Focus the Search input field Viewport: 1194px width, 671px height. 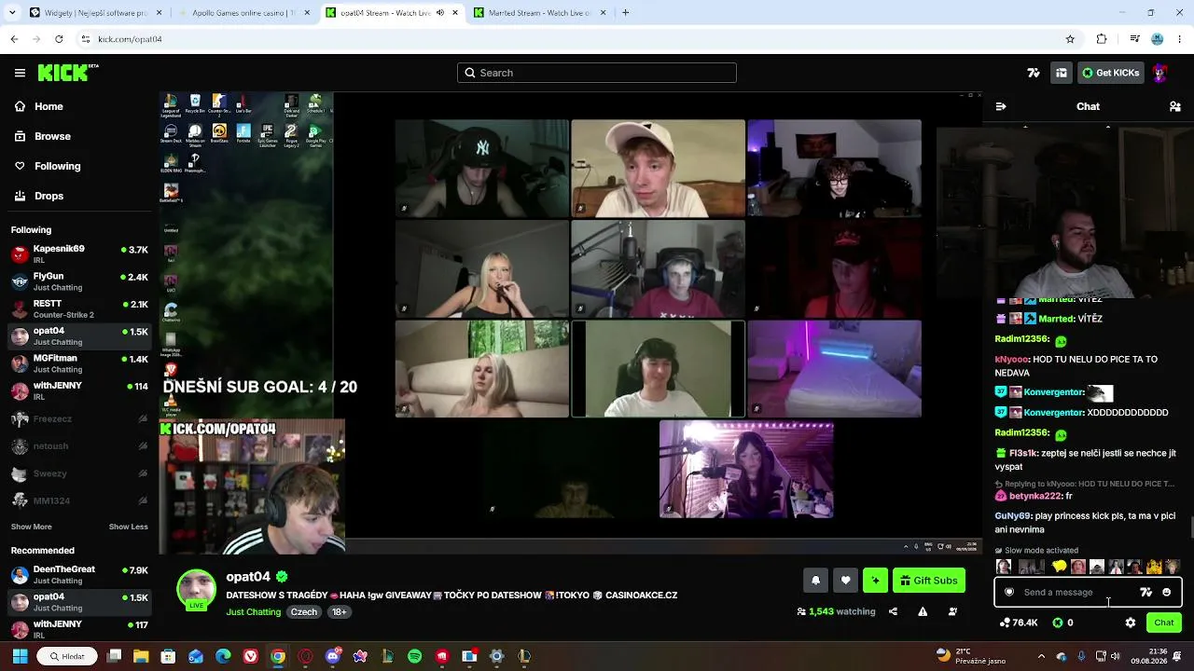[597, 73]
